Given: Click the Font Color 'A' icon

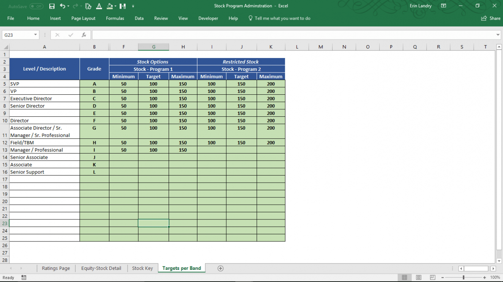Looking at the screenshot, I should 99,6.
